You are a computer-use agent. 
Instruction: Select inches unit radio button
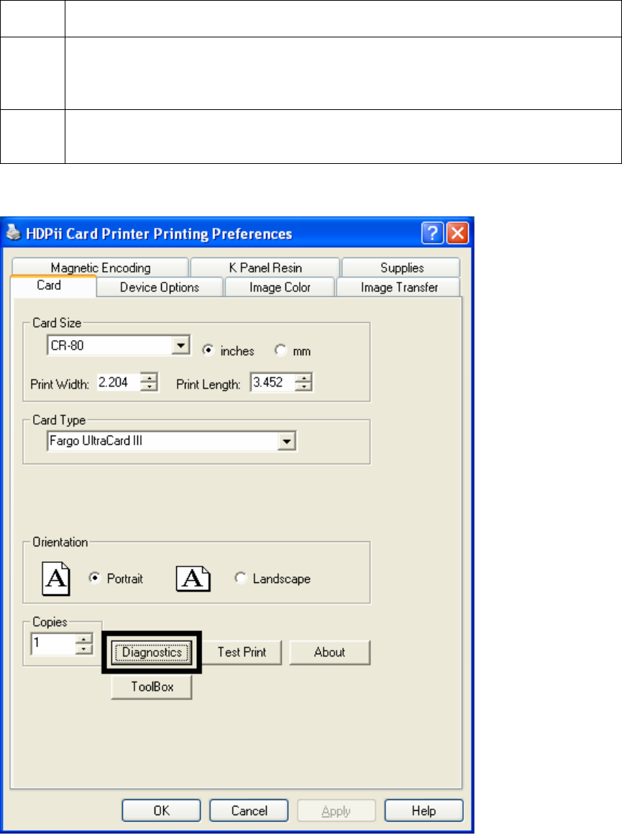click(x=208, y=350)
